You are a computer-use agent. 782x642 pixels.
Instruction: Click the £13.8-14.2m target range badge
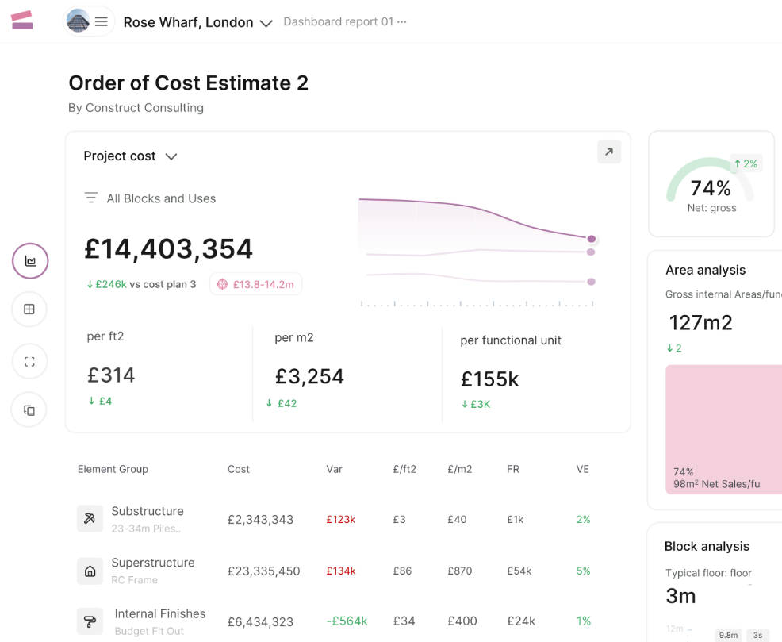click(x=255, y=284)
